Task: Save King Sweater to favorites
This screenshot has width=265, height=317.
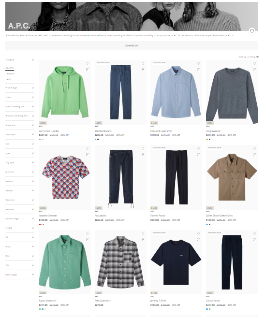Action: [254, 63]
